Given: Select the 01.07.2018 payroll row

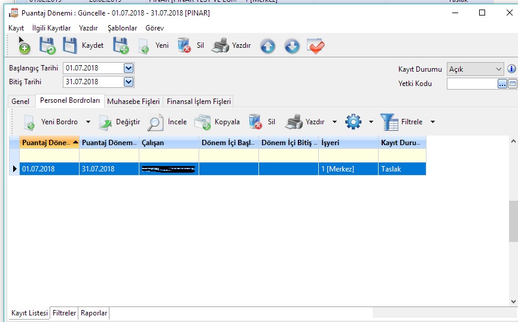Looking at the screenshot, I should pos(48,169).
